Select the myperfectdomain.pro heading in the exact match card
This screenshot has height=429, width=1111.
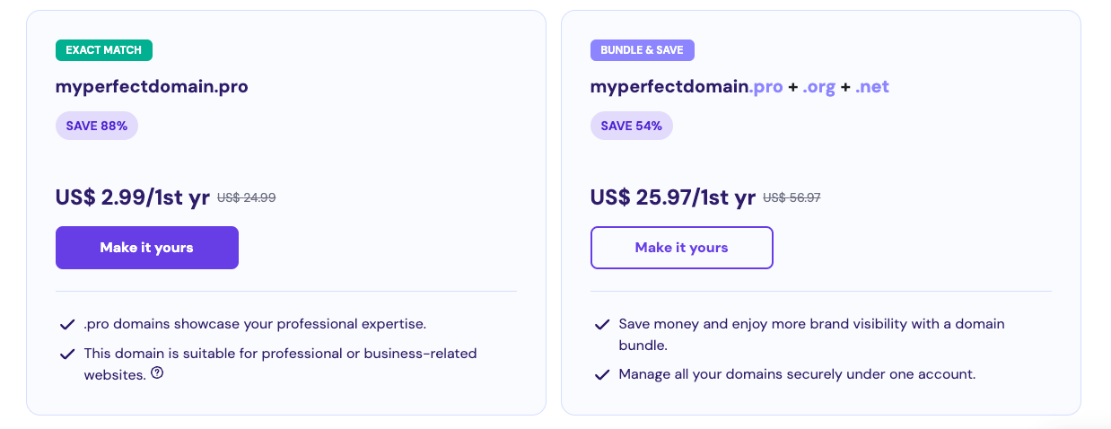152,87
